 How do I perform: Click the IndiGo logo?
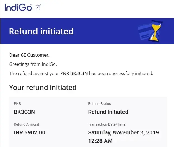point(18,7)
